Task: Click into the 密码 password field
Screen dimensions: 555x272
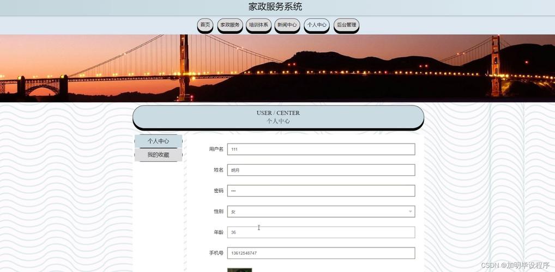Action: (321, 191)
